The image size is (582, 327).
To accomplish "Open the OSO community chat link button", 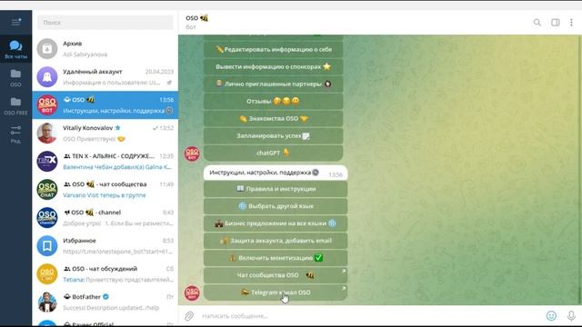I will pyautogui.click(x=276, y=275).
